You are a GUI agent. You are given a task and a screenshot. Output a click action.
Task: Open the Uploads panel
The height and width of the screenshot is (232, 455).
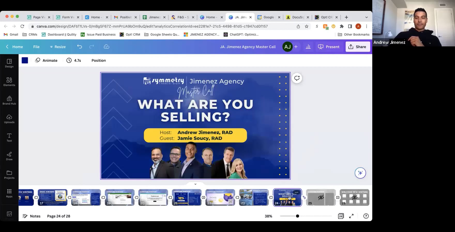click(9, 119)
